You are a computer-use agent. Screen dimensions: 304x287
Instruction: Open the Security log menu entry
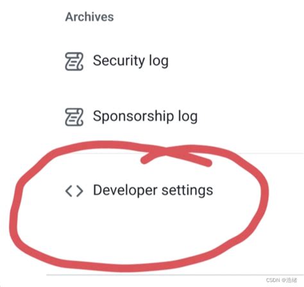tap(117, 61)
